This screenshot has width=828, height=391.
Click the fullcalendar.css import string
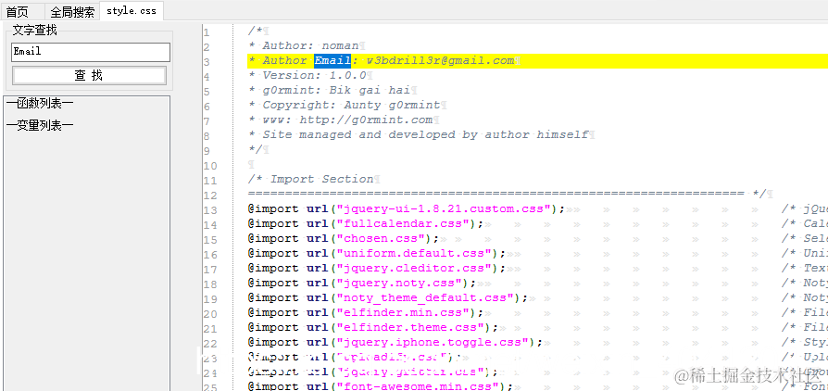coord(407,223)
